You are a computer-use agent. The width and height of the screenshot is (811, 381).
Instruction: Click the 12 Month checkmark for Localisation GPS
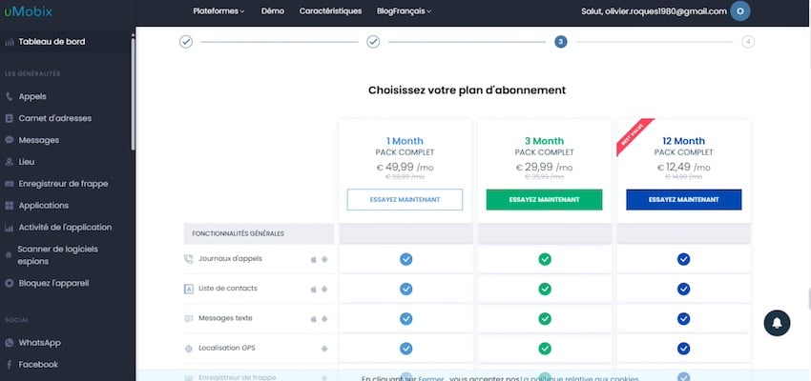coord(684,349)
